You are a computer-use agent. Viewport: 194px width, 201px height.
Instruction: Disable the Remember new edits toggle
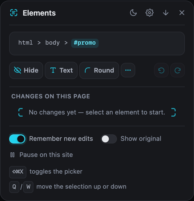[x=17, y=139]
